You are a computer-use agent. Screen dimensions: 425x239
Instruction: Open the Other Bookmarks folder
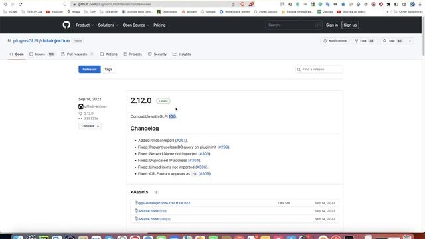408,12
